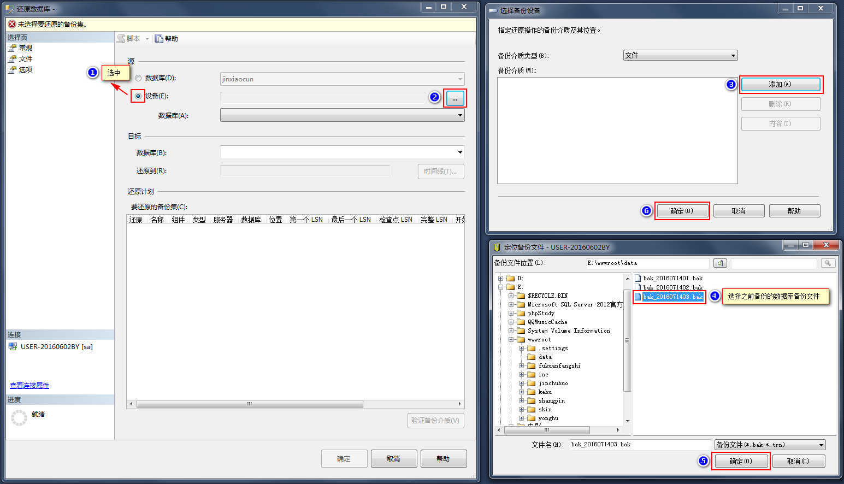Collapse the wwwroot folder node
The width and height of the screenshot is (844, 484).
tap(511, 339)
